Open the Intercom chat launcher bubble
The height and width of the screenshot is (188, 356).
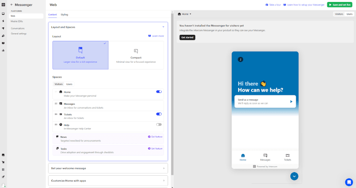[x=349, y=182]
